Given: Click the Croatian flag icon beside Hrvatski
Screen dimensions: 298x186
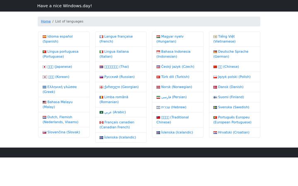Looking at the screenshot, I should click(215, 133).
